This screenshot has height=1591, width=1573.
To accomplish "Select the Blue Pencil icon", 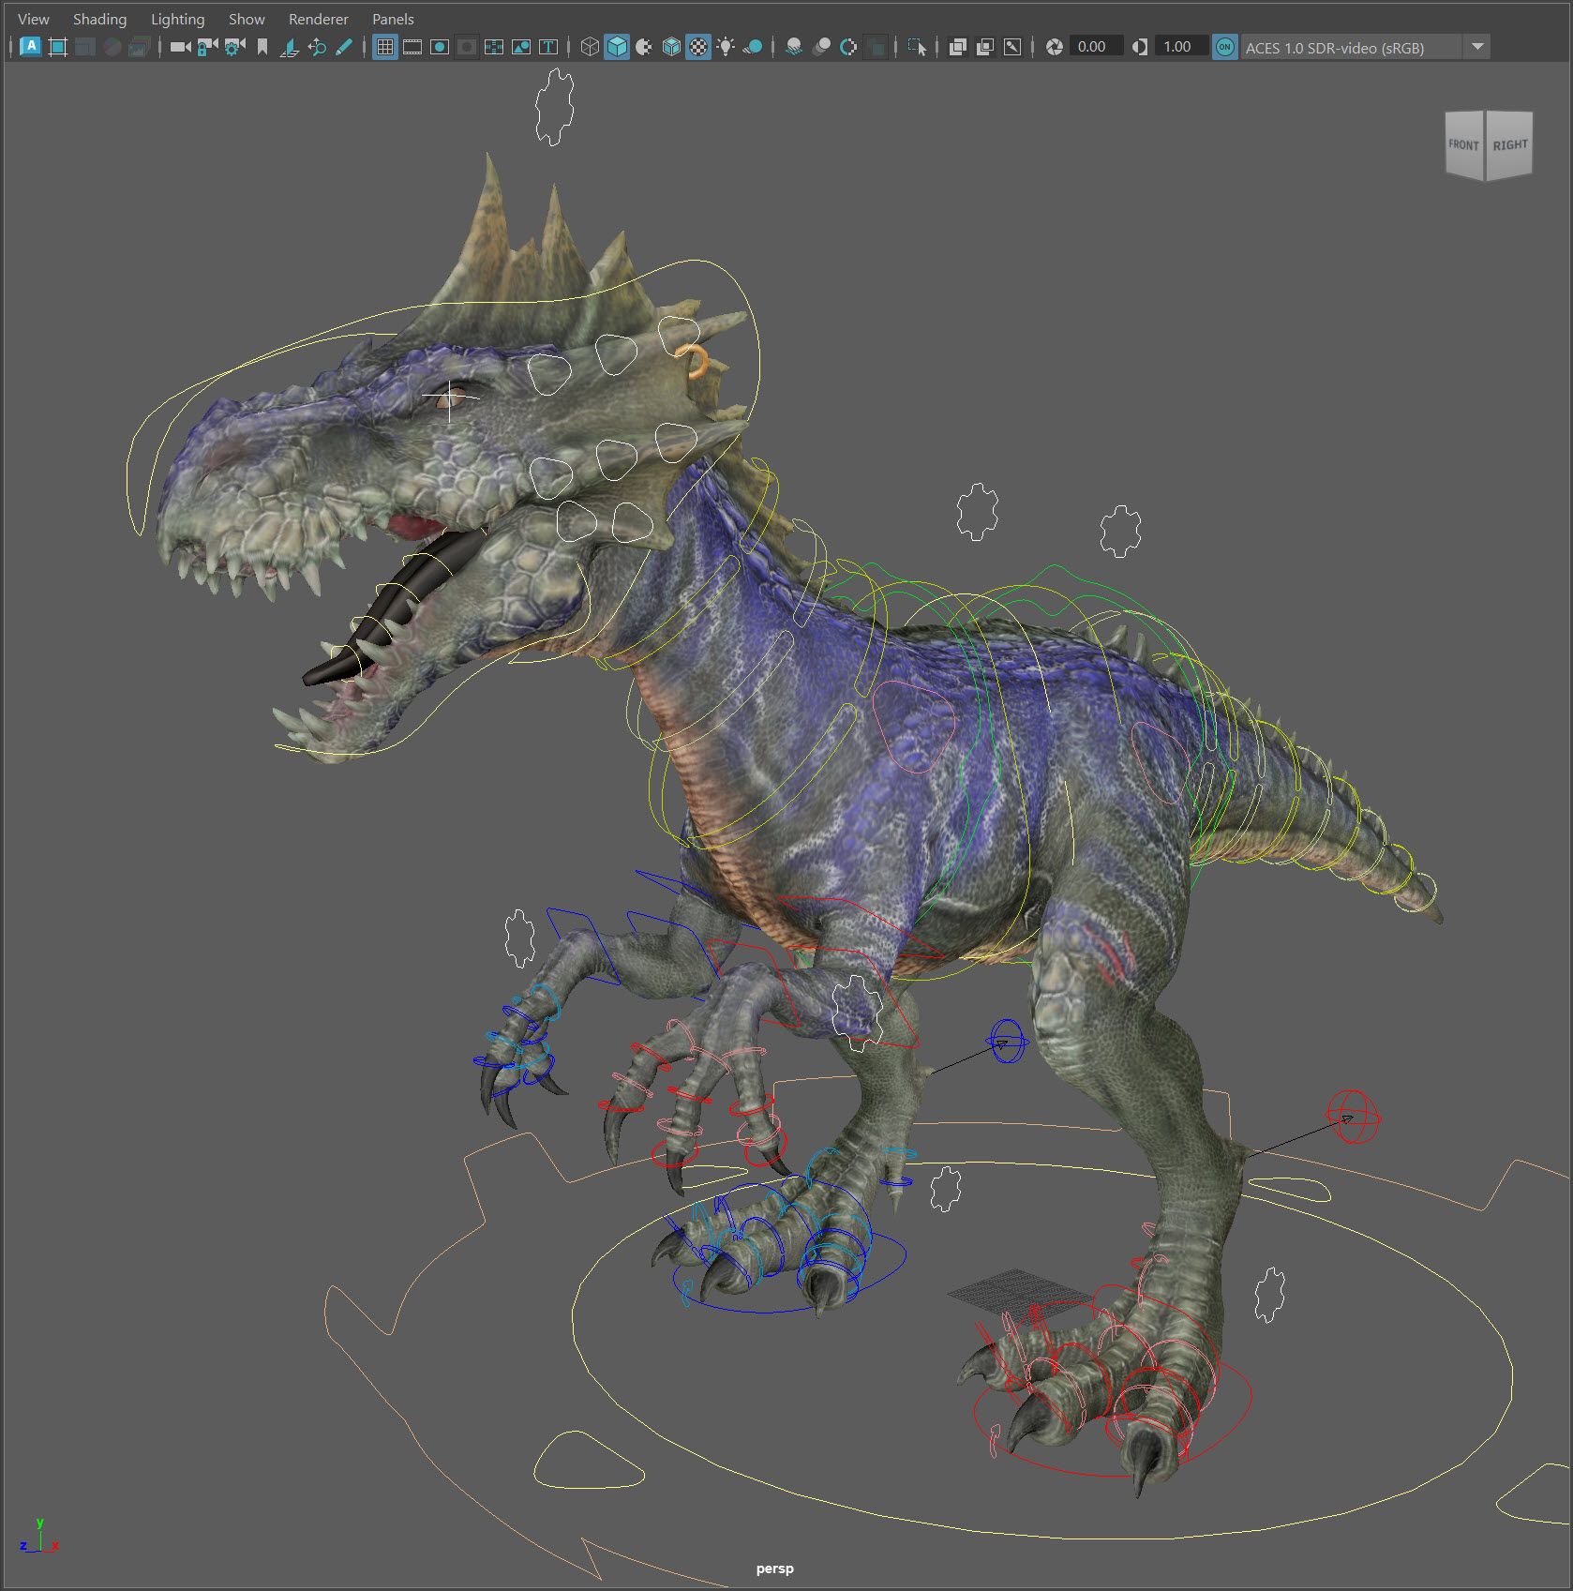I will pos(343,46).
